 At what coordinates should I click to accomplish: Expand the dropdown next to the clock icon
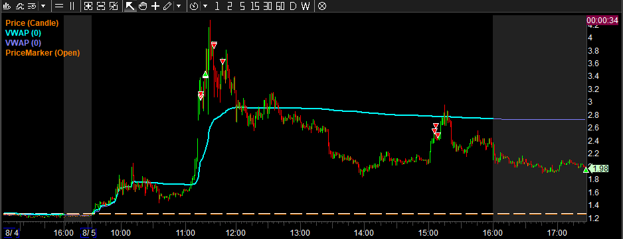(x=205, y=7)
